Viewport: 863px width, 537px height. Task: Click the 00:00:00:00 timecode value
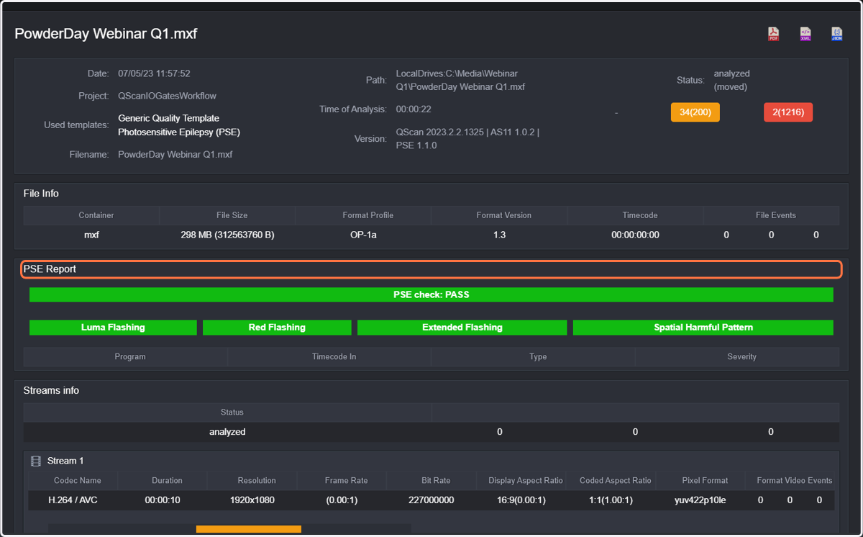pos(635,235)
